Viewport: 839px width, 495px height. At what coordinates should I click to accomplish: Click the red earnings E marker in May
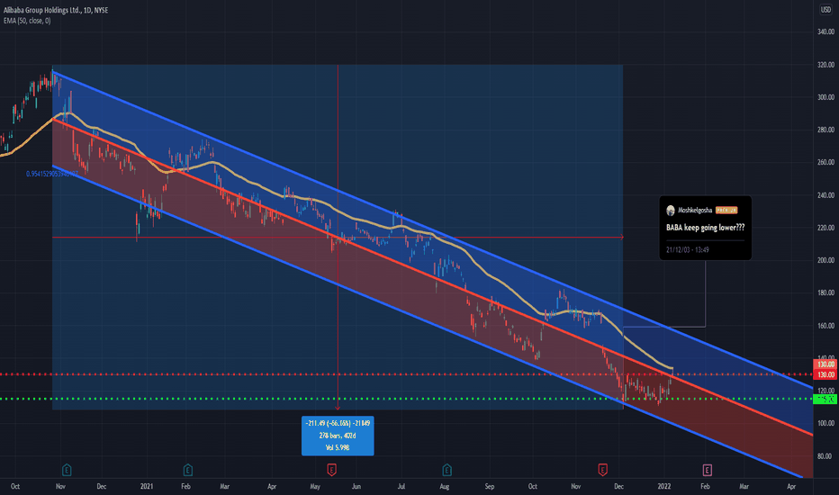(331, 470)
